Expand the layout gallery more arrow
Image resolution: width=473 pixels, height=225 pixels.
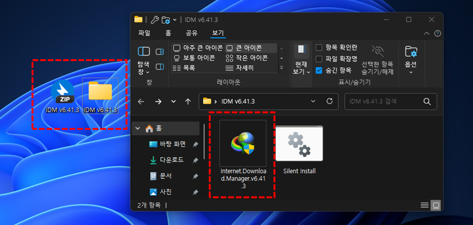click(x=281, y=68)
